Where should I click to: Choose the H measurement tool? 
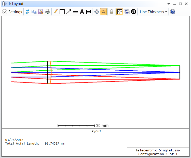click(x=89, y=12)
